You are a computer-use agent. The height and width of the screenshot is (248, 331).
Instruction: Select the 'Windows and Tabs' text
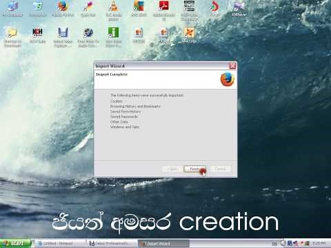pyautogui.click(x=125, y=127)
